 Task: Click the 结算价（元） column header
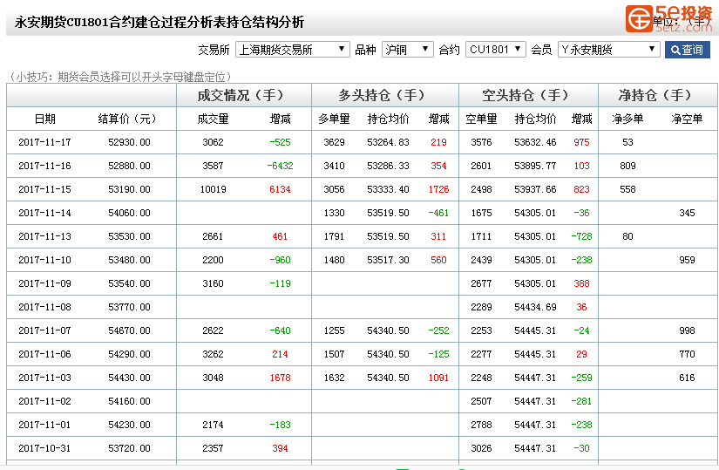click(127, 119)
